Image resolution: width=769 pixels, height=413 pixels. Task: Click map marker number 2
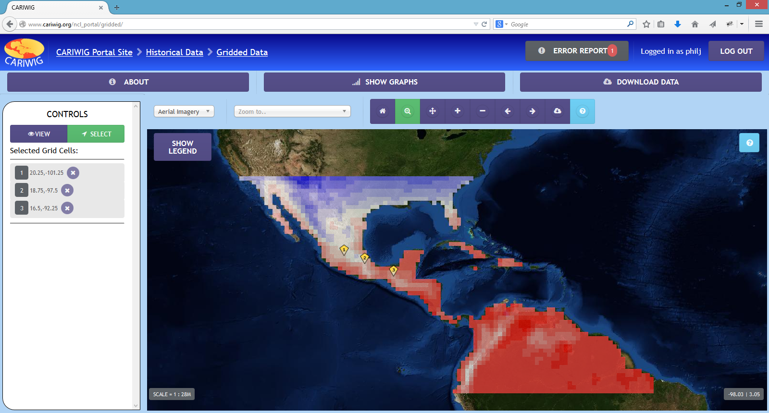(365, 258)
